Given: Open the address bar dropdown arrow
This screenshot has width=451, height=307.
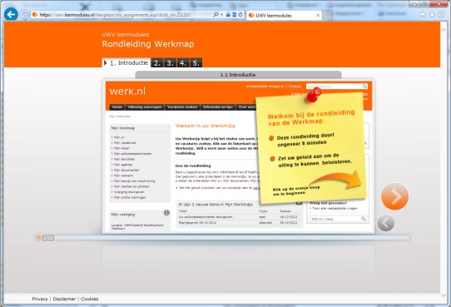Looking at the screenshot, I should (222, 15).
